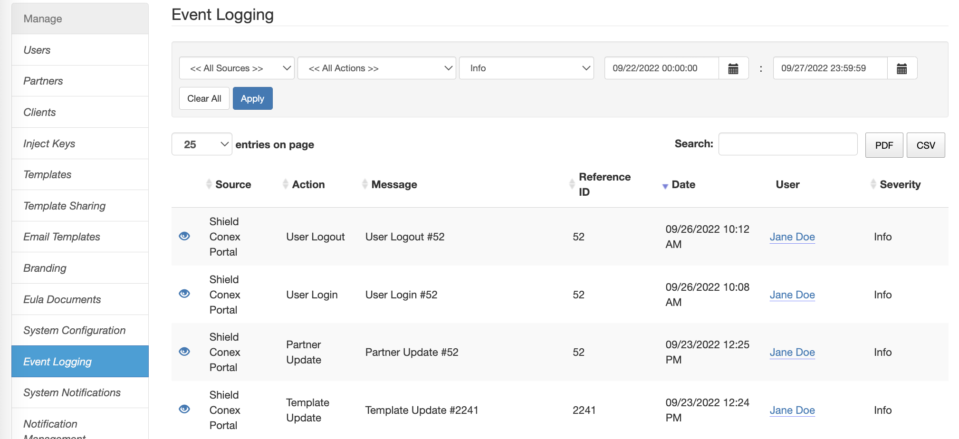Go to Clients section

pos(80,112)
